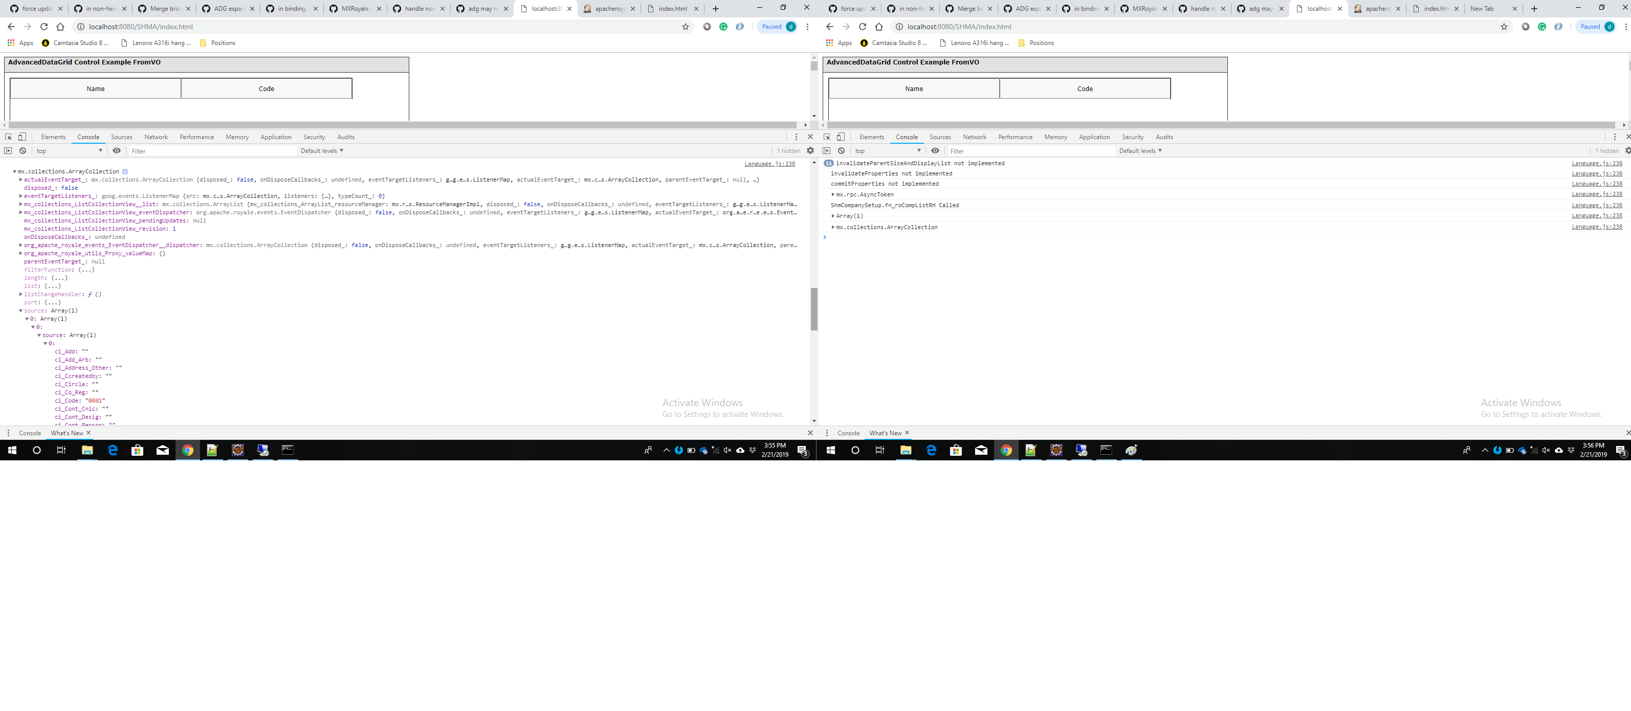Toggle the live expression eye icon

pyautogui.click(x=117, y=151)
